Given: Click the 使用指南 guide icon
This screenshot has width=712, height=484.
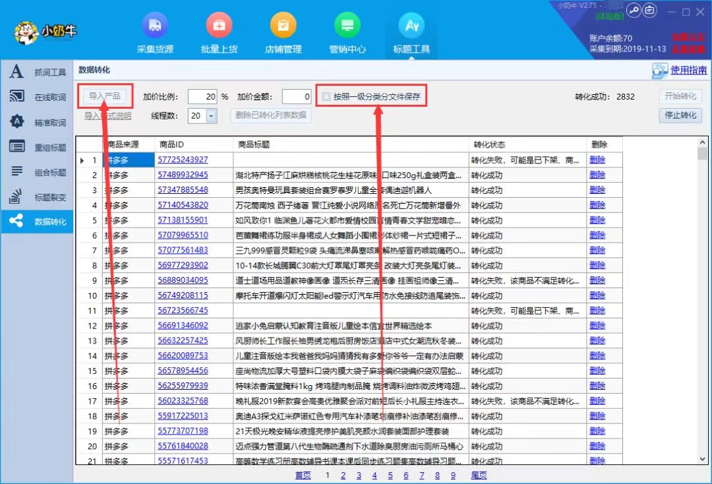Looking at the screenshot, I should 659,71.
